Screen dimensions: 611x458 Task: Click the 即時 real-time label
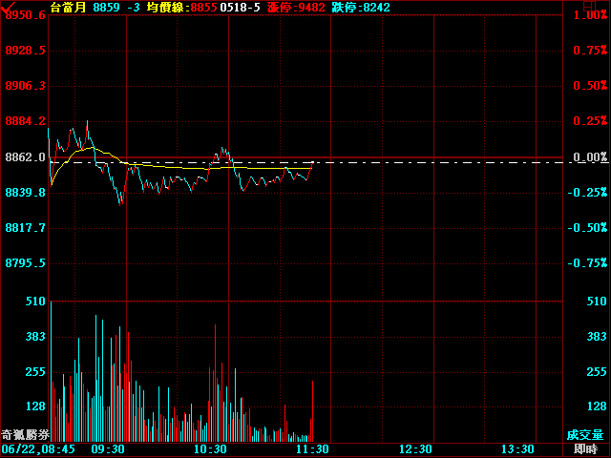tap(586, 449)
